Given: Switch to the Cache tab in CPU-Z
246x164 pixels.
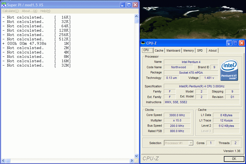Looking at the screenshot, I should pyautogui.click(x=159, y=50).
